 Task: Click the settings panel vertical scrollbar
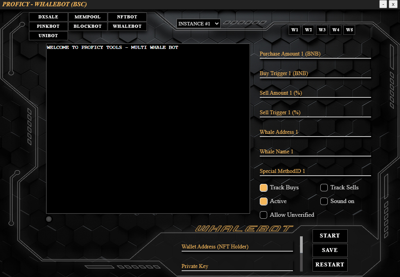[301, 254]
